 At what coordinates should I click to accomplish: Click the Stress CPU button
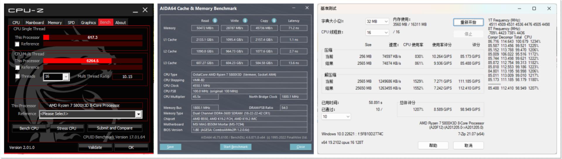(x=66, y=128)
